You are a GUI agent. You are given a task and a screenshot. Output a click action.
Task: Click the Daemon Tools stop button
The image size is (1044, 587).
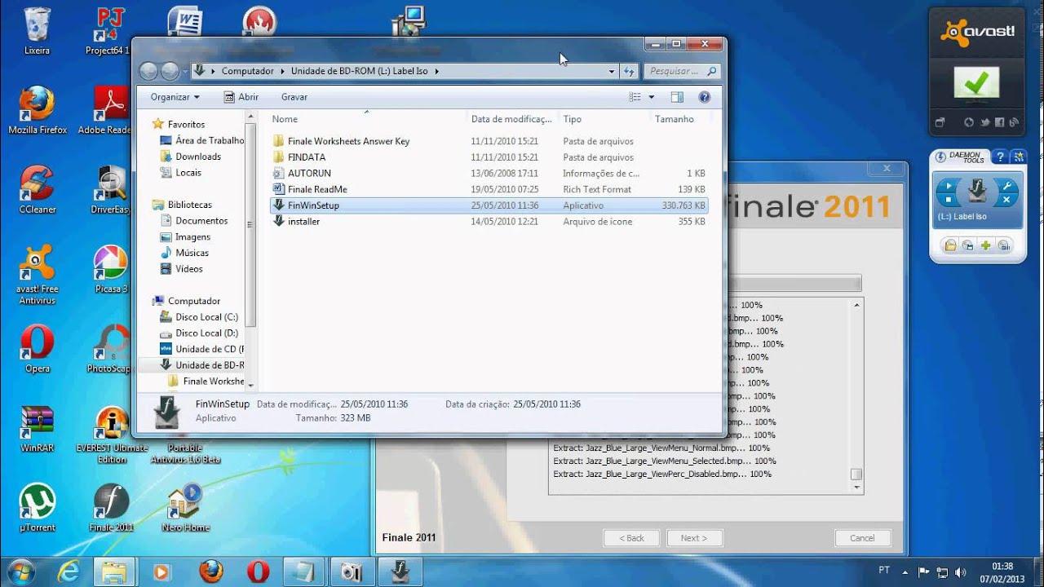tap(948, 200)
